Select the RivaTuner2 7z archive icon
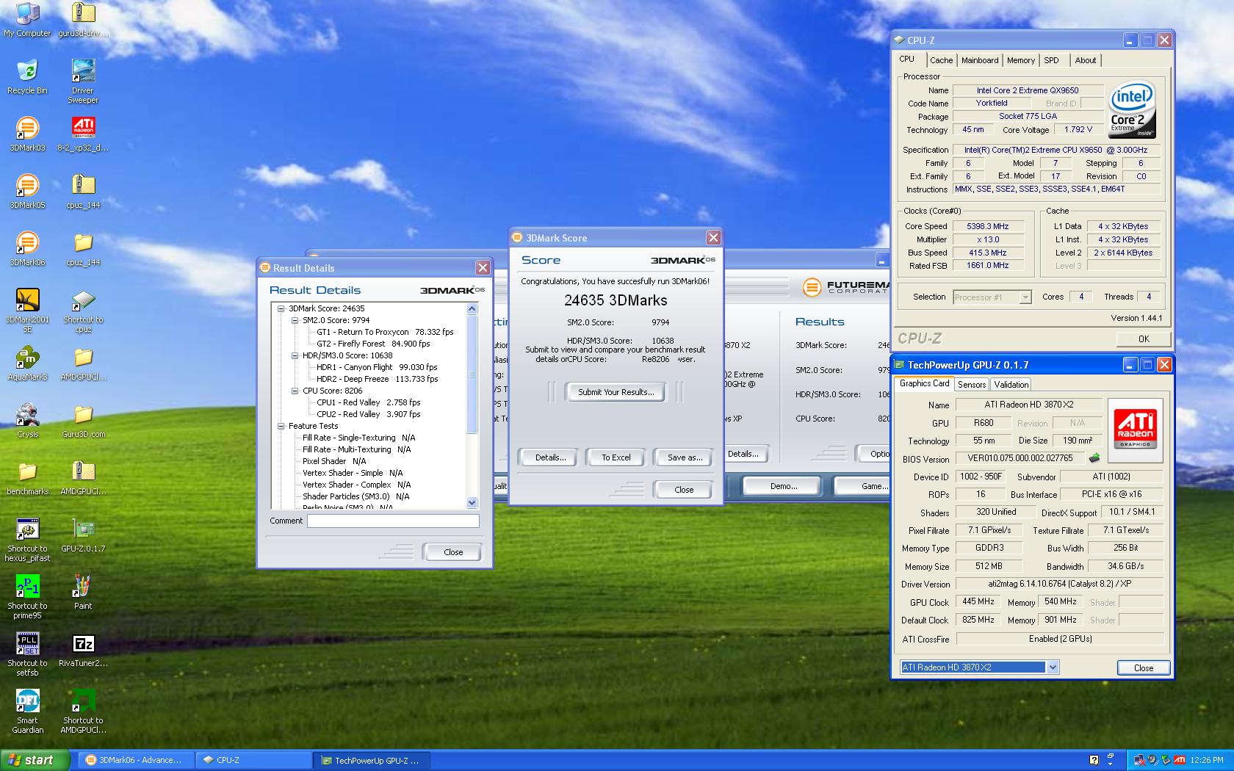Viewport: 1234px width, 771px height. click(x=83, y=650)
